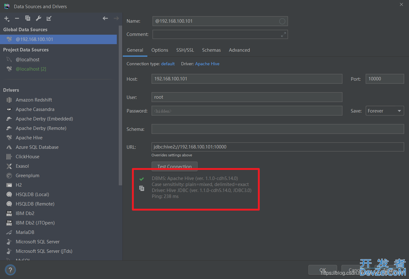Open the Schemas tab

pyautogui.click(x=211, y=50)
